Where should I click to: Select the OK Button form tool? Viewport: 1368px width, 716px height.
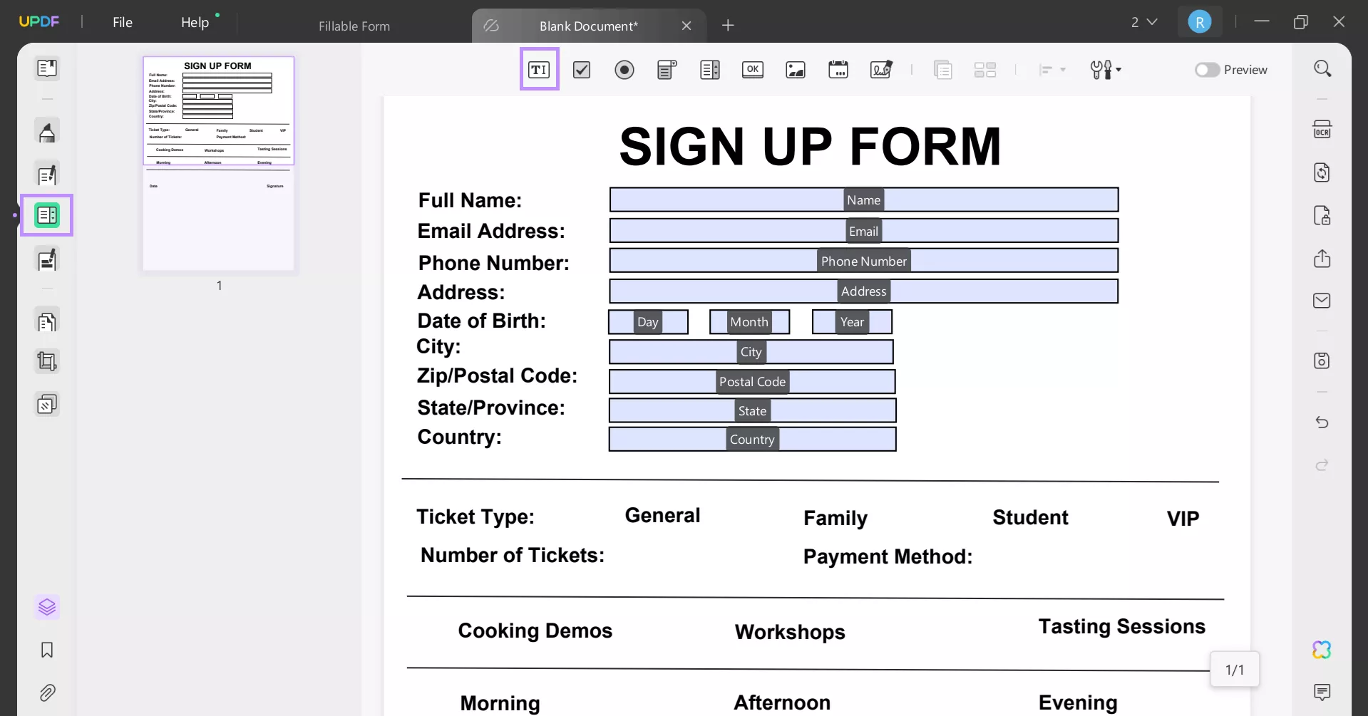point(753,69)
